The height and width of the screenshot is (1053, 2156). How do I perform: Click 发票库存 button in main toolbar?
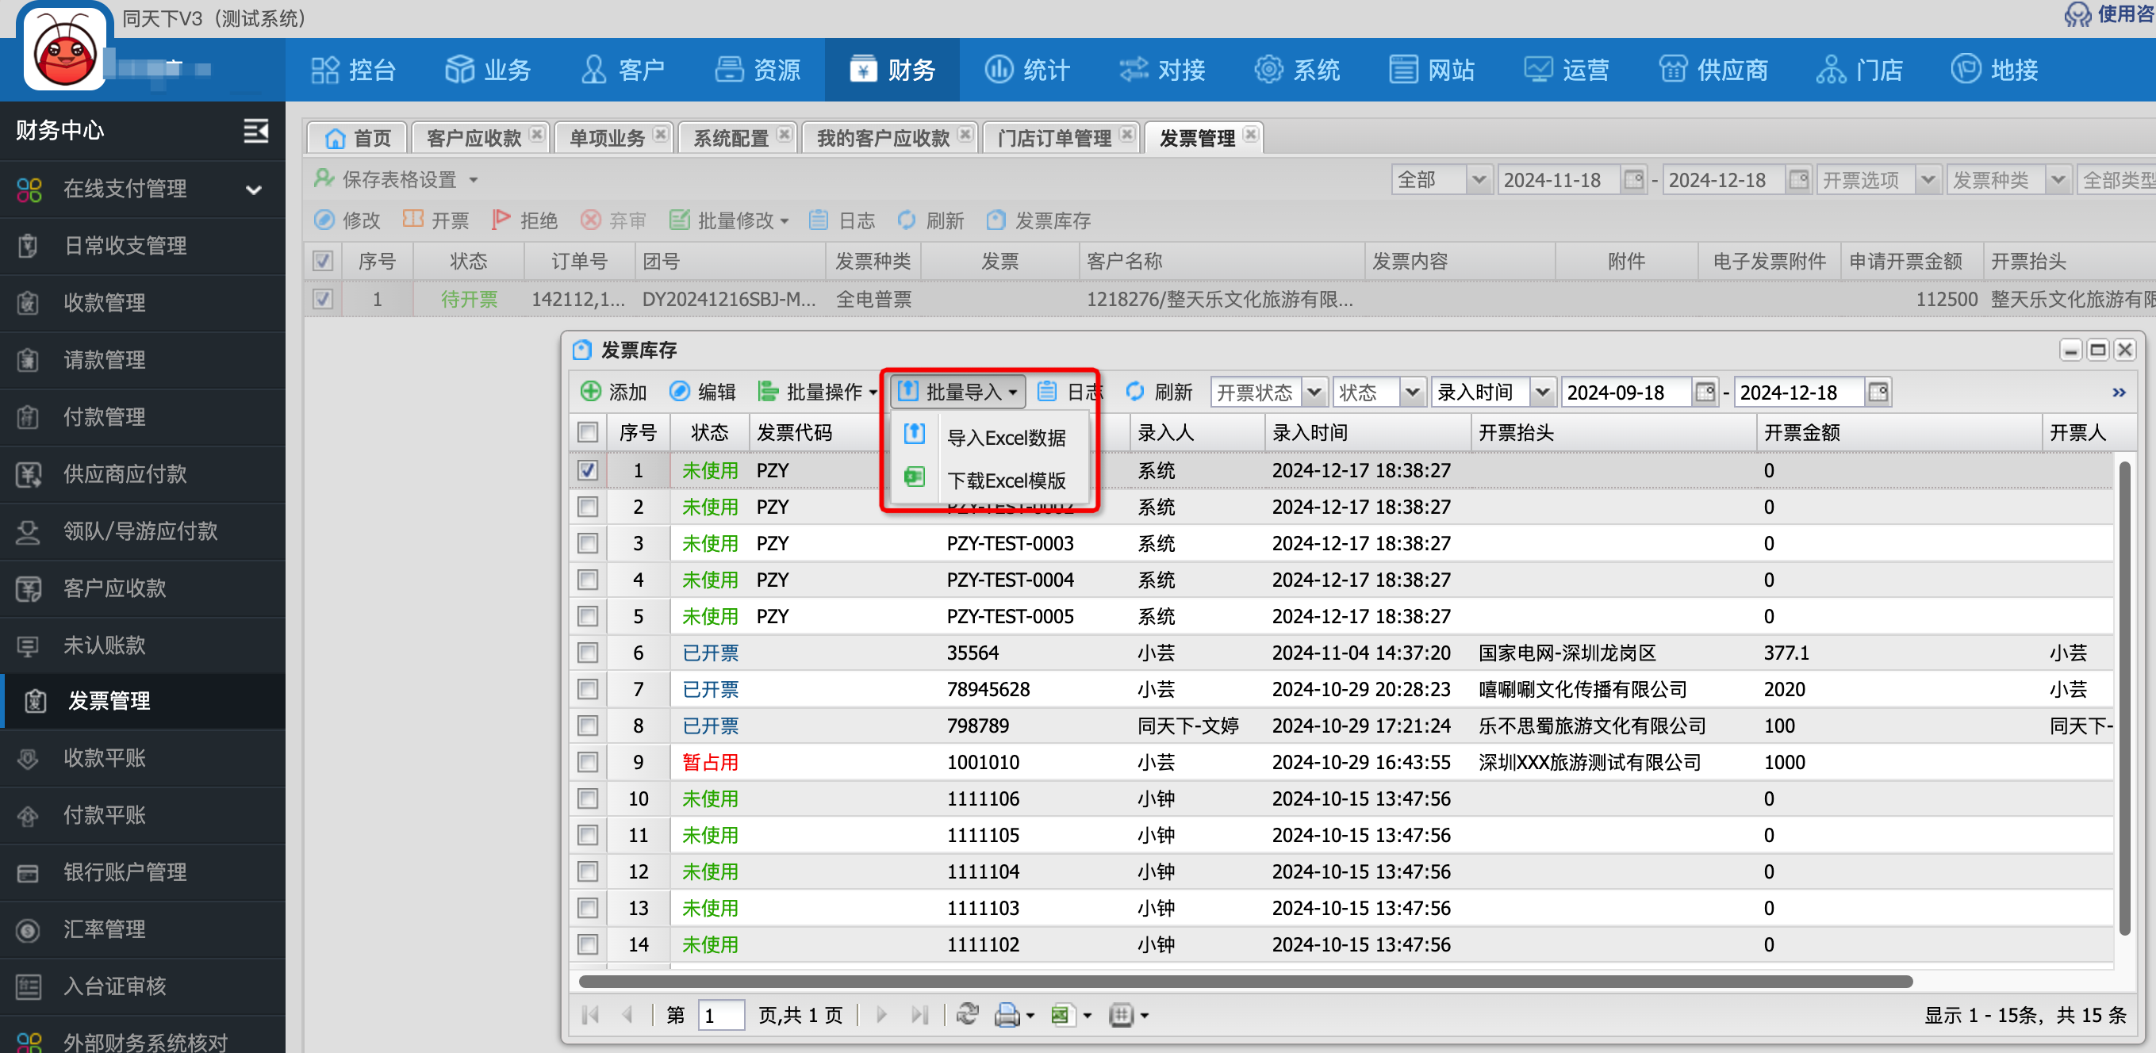pos(1038,220)
